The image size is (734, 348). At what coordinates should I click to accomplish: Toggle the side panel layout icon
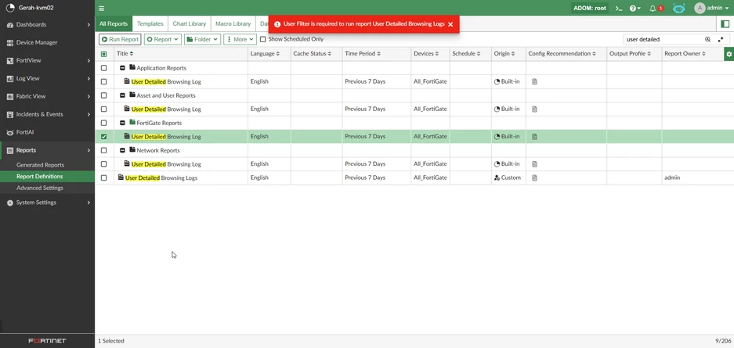725,23
